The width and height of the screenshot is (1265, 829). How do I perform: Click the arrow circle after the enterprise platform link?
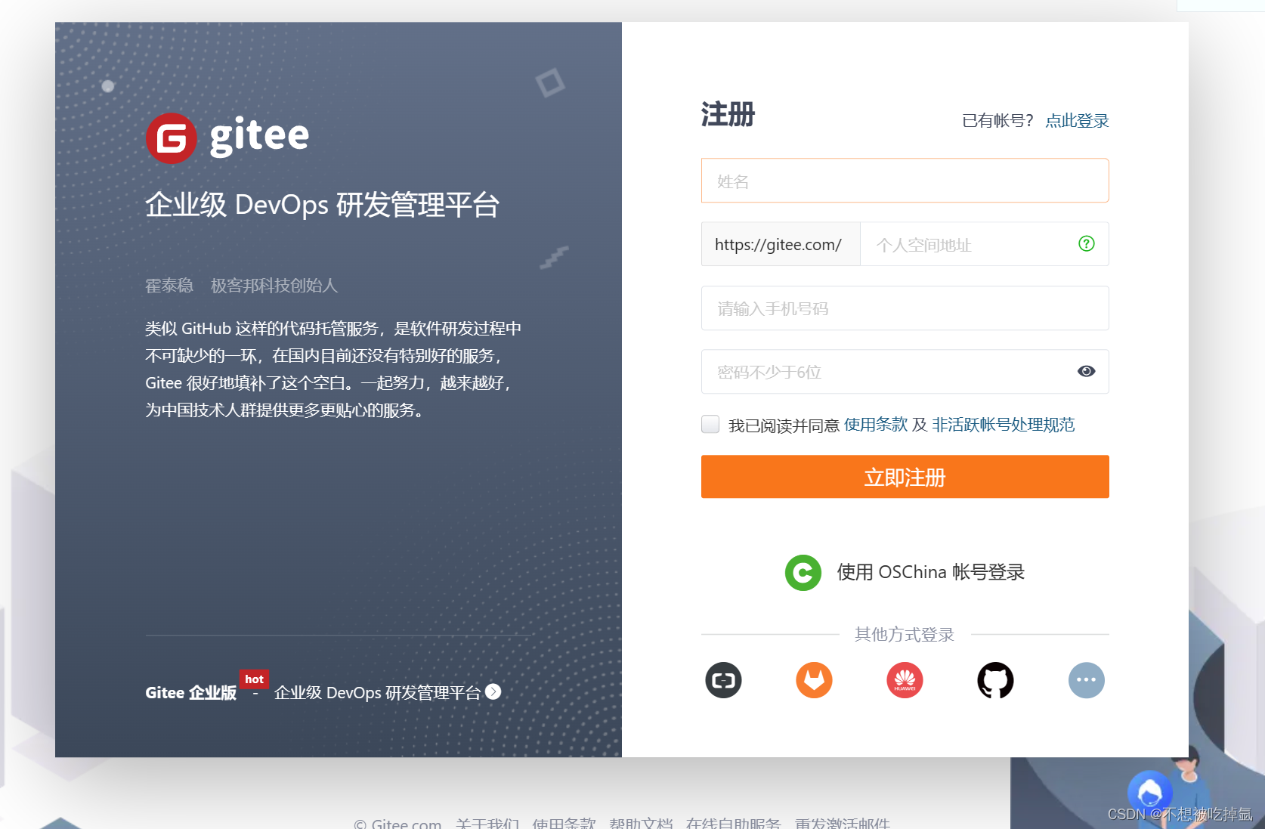(493, 691)
